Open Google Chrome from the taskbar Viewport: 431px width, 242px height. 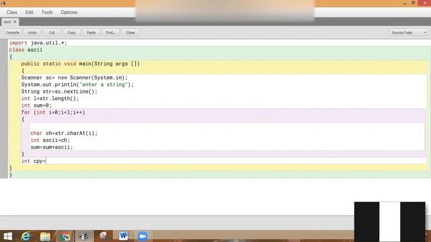pos(65,236)
